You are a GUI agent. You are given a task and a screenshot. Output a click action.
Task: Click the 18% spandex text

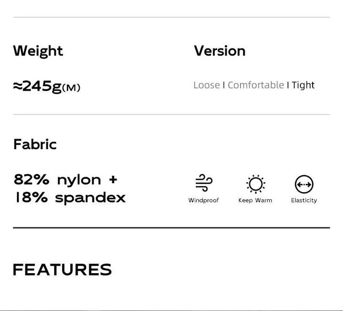click(x=70, y=198)
